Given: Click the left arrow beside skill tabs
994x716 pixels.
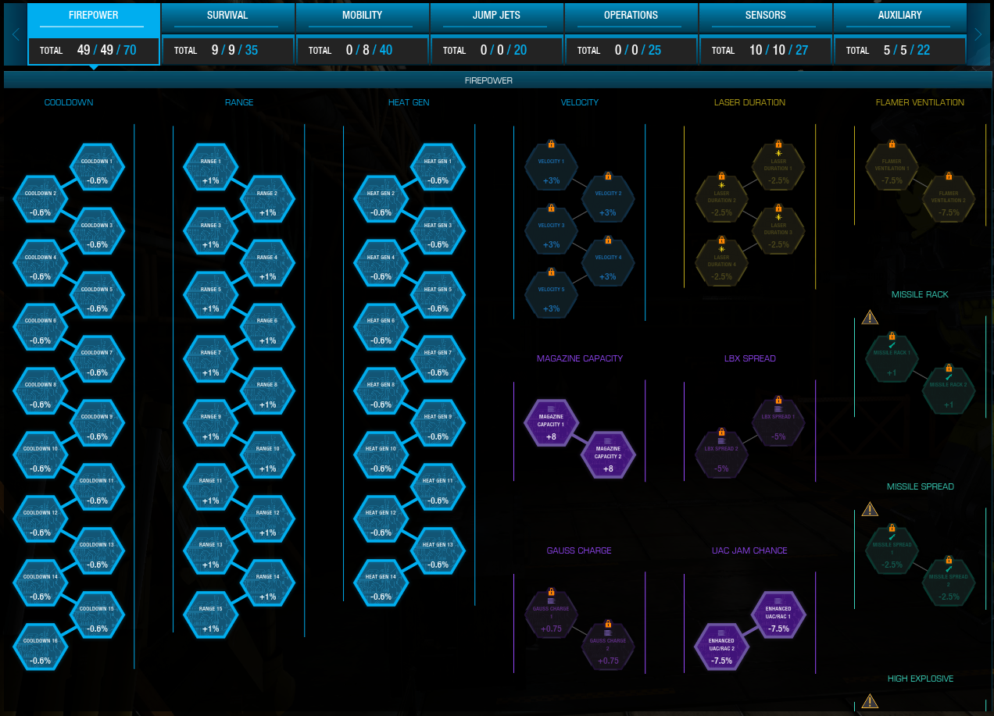Looking at the screenshot, I should coord(15,34).
